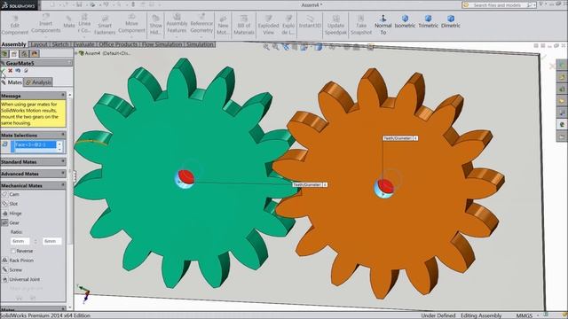This screenshot has height=319, width=568.
Task: Collapse the Mate Selections section
Action: click(x=63, y=135)
